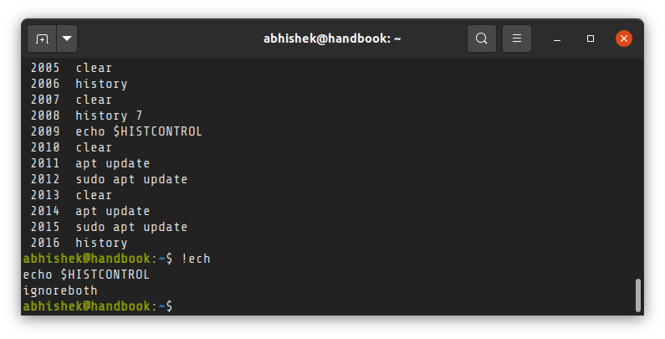The width and height of the screenshot is (665, 339).
Task: Click history entry 2005 clear
Action: click(x=71, y=68)
